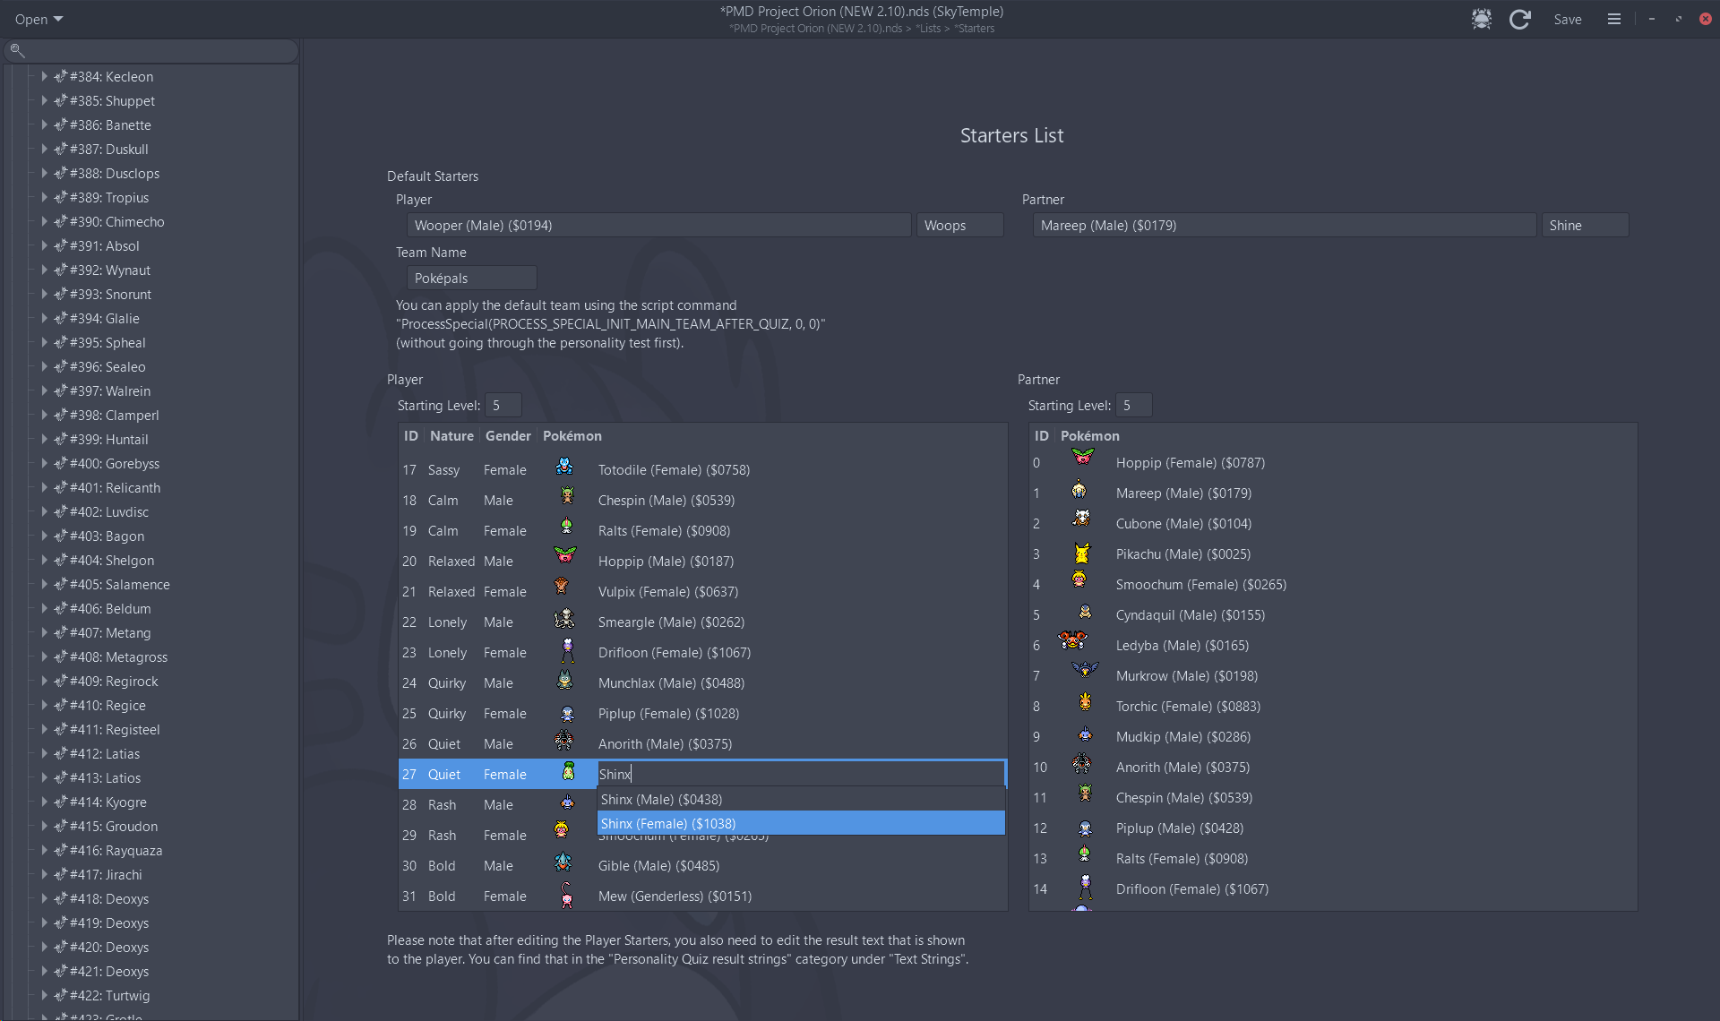Click the Ledyba sprite in partner list
This screenshot has height=1021, width=1720.
click(x=1073, y=640)
